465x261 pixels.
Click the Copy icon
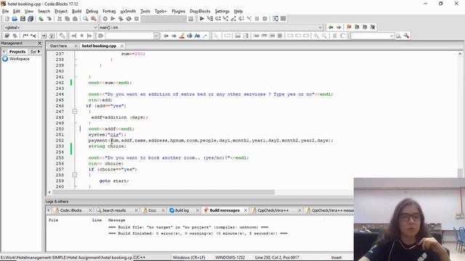coord(68,19)
